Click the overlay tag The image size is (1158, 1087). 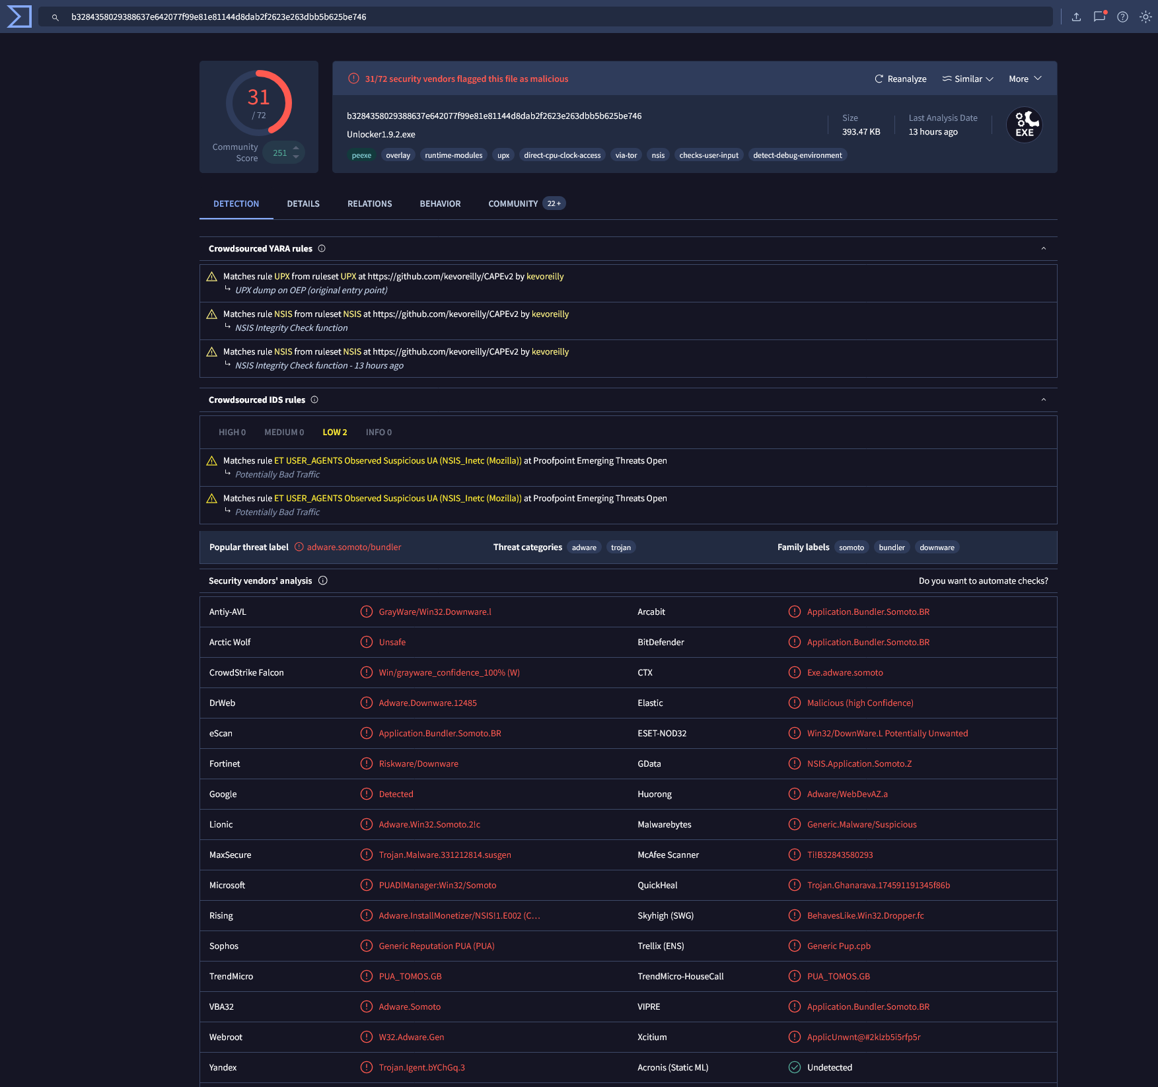[398, 156]
